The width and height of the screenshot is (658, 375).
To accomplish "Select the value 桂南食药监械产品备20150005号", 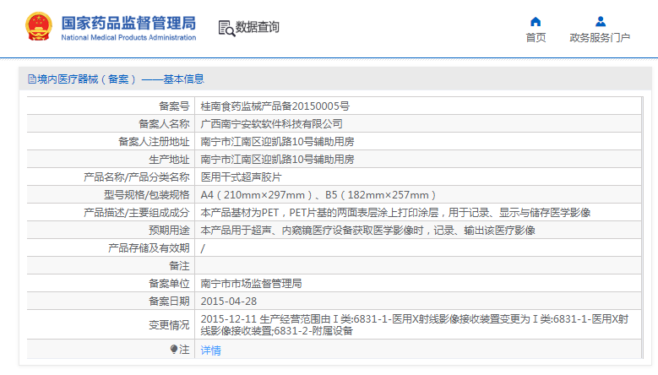I will click(275, 106).
